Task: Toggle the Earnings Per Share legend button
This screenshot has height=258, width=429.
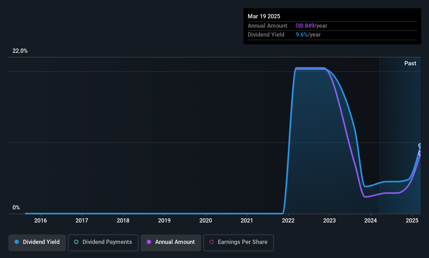Action: (239, 243)
